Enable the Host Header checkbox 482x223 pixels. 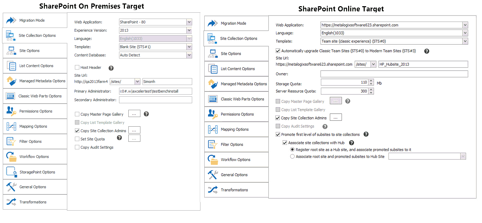pyautogui.click(x=77, y=67)
